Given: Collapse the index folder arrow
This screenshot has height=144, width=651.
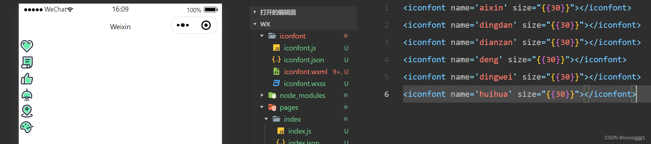Looking at the screenshot, I should click(266, 119).
